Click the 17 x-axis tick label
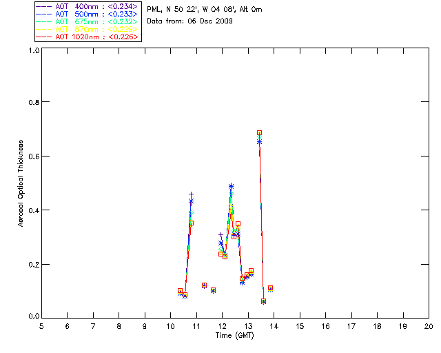Image resolution: width=441 pixels, height=353 pixels. tap(351, 326)
